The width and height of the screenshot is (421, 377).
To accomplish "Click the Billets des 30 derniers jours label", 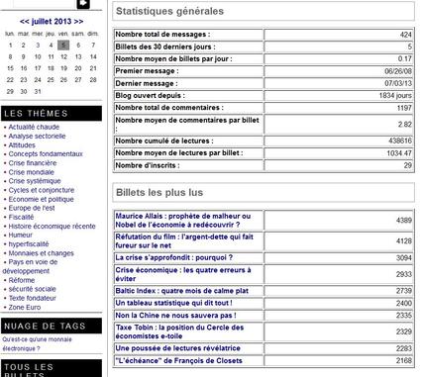I will [165, 47].
